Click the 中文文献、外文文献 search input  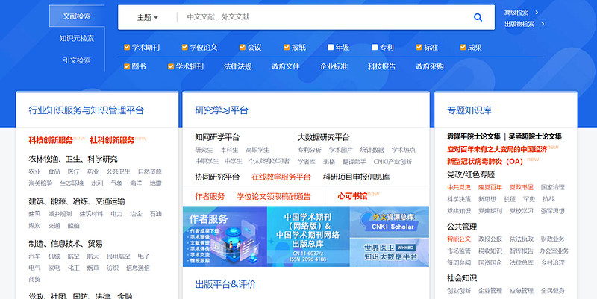324,17
